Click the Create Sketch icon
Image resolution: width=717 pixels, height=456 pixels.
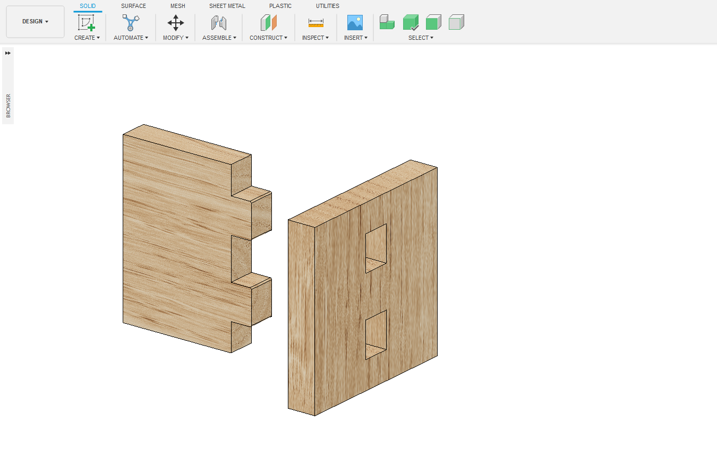coord(86,22)
